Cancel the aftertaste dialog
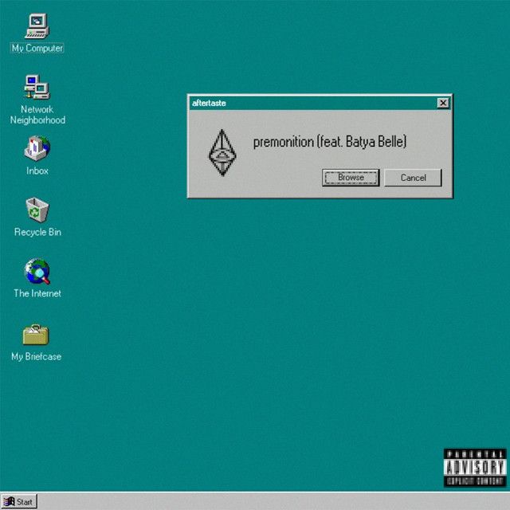Image resolution: width=510 pixels, height=510 pixels. point(413,178)
